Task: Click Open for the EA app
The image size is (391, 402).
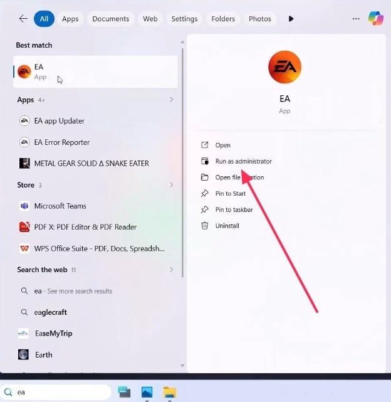Action: [222, 145]
